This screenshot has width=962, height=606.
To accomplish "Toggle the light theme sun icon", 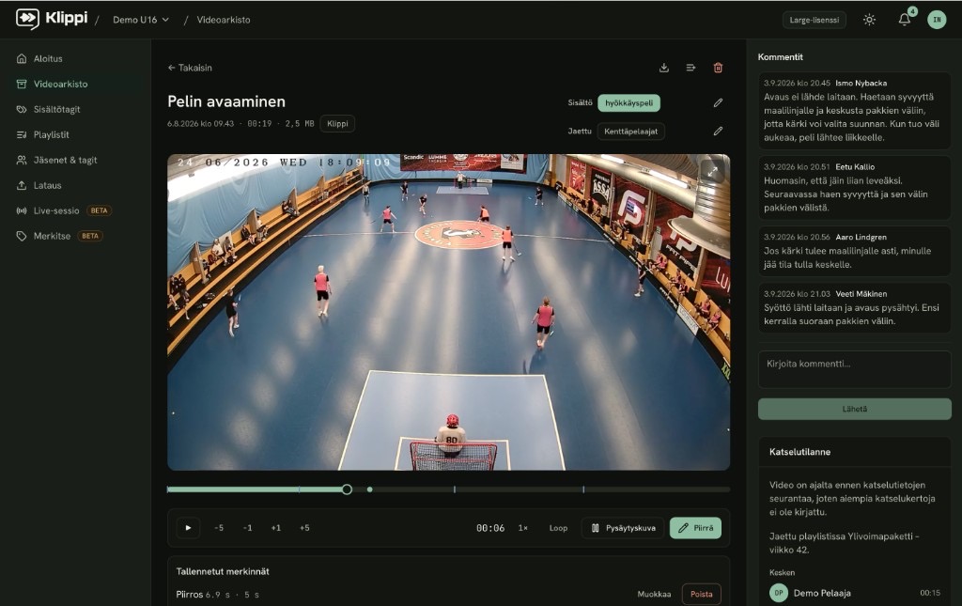I will click(869, 20).
